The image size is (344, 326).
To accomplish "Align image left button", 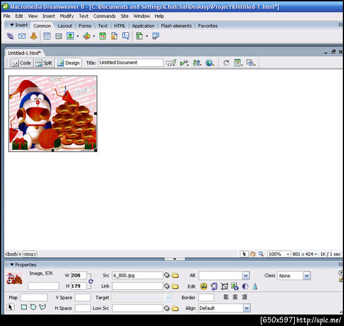I will pyautogui.click(x=226, y=297).
